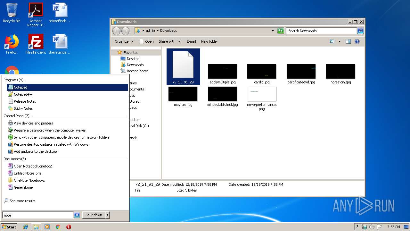This screenshot has width=410, height=231.
Task: Open Firefox desktop shortcut
Action: click(12, 44)
